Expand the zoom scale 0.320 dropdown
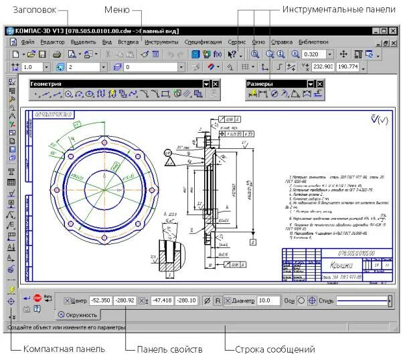The height and width of the screenshot is (354, 405). 329,54
